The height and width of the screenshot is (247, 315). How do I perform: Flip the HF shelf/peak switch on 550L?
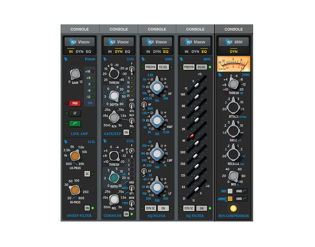tap(144, 104)
